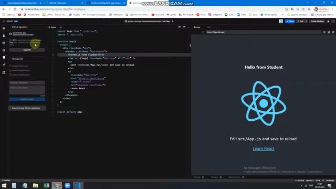Click the Learn React link in preview
This screenshot has height=189, width=336.
pyautogui.click(x=264, y=149)
